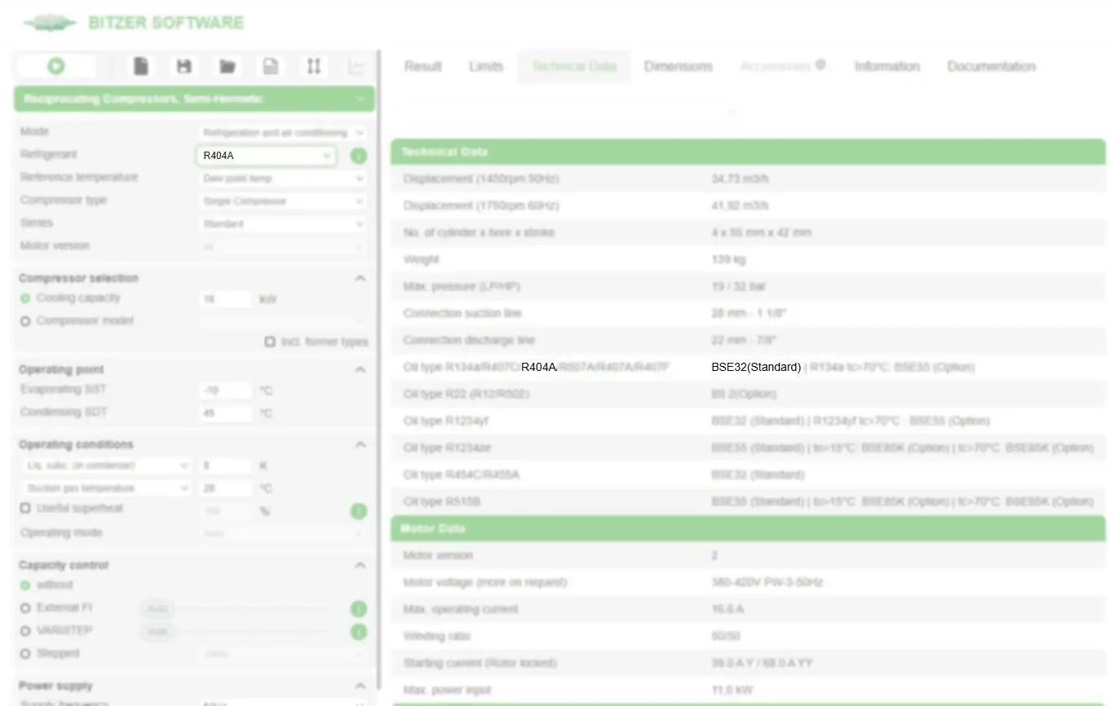Screen dimensions: 1110x706
Task: Open the Technical Data tab
Action: (574, 67)
